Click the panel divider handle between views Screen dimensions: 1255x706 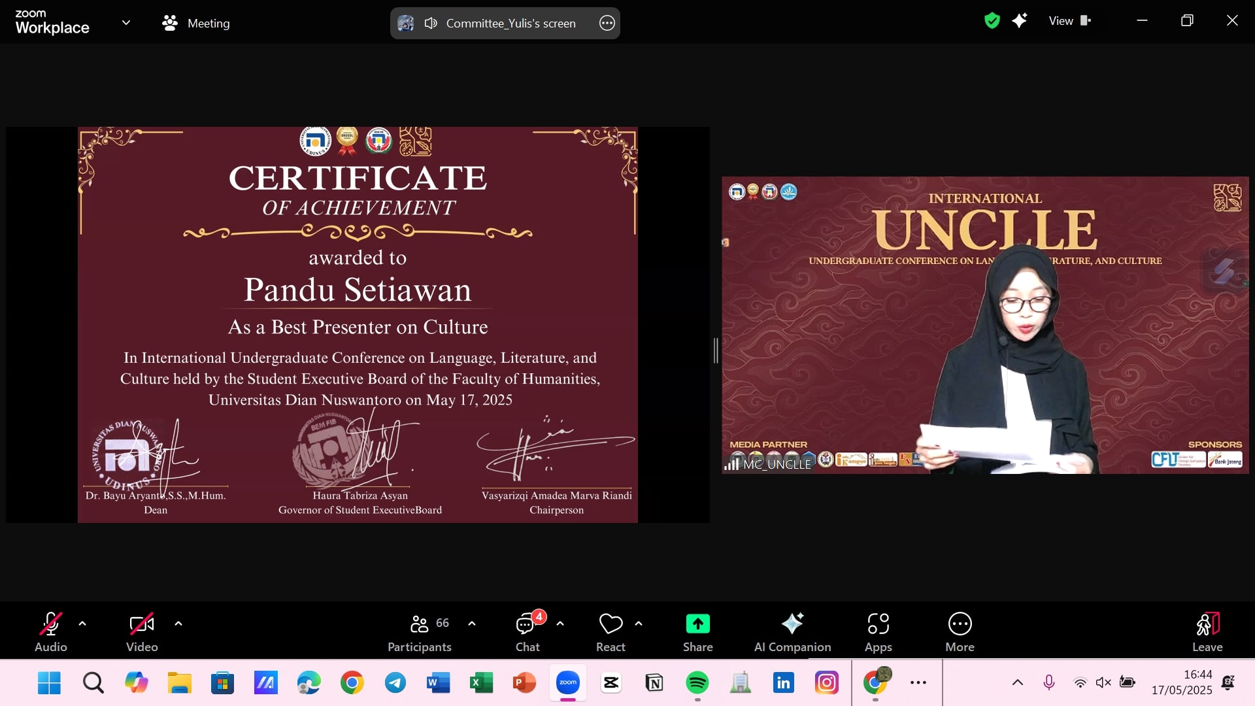pos(716,351)
